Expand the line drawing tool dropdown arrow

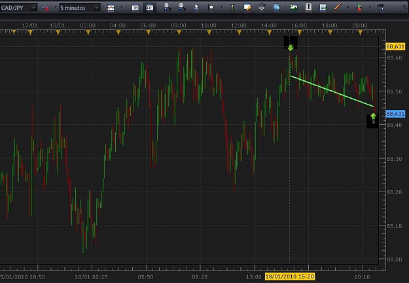coord(348,8)
